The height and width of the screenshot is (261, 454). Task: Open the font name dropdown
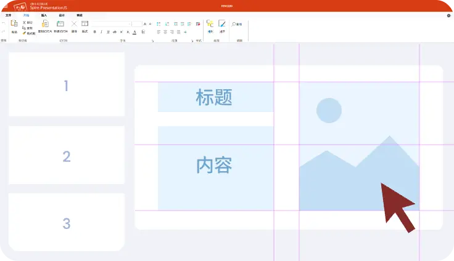tap(112, 24)
